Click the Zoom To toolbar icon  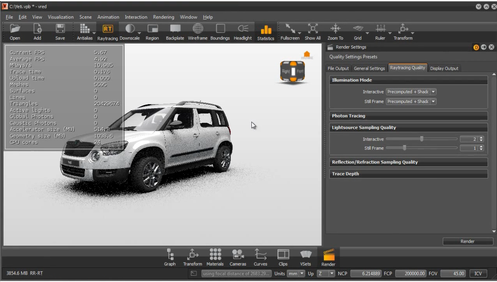pyautogui.click(x=335, y=32)
